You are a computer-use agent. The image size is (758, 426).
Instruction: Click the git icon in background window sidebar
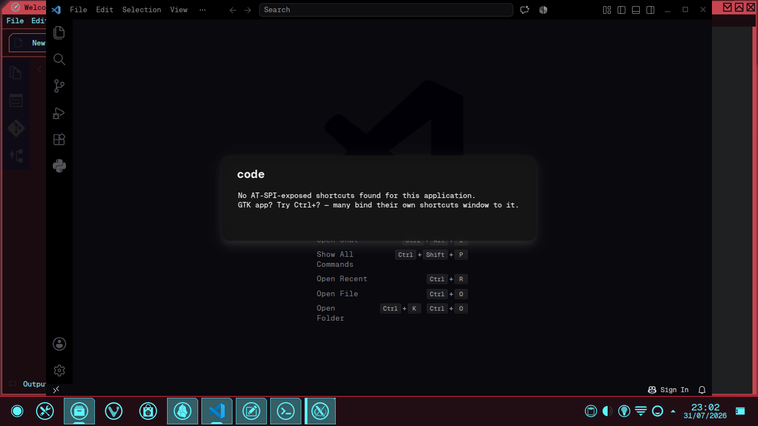pos(16,128)
